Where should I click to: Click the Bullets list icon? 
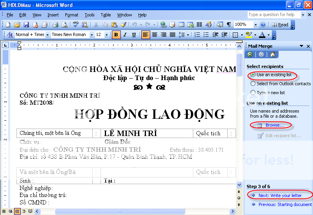point(206,35)
